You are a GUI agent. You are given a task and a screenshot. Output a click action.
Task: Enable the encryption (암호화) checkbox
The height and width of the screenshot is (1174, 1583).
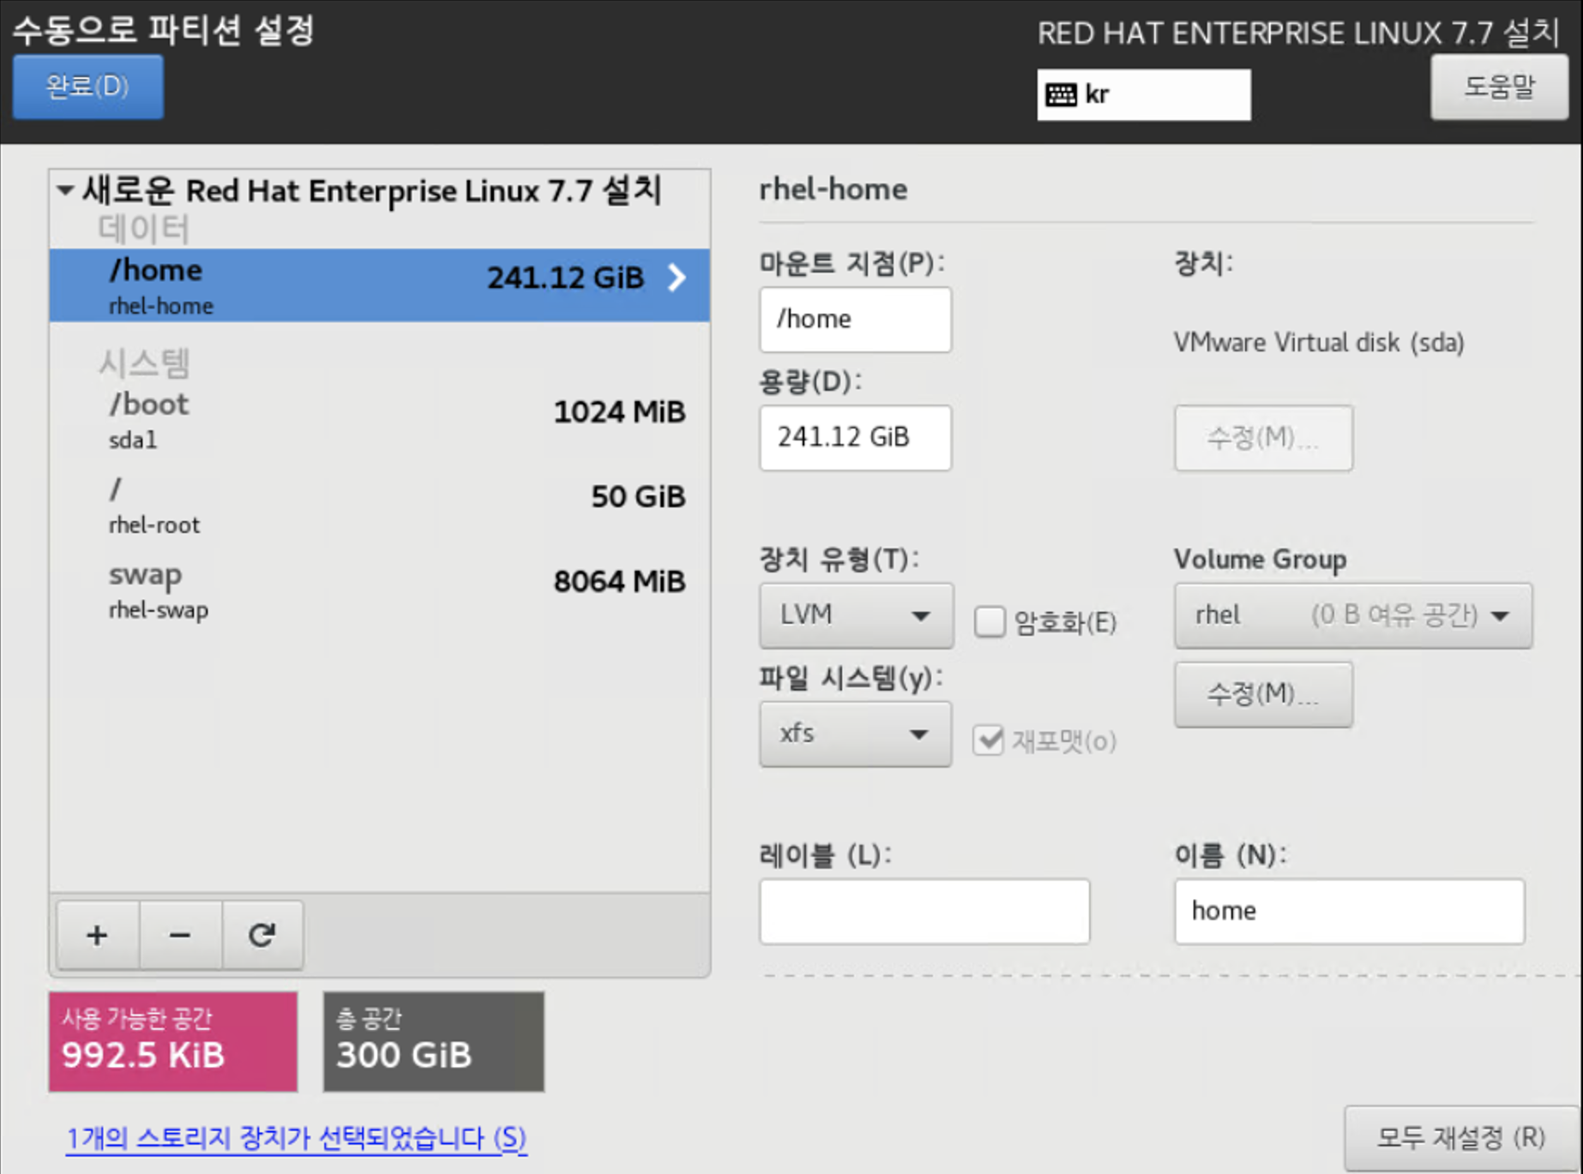coord(990,621)
